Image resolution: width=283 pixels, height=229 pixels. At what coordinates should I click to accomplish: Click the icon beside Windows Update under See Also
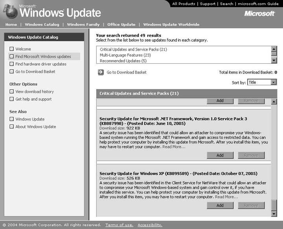[x=11, y=119]
